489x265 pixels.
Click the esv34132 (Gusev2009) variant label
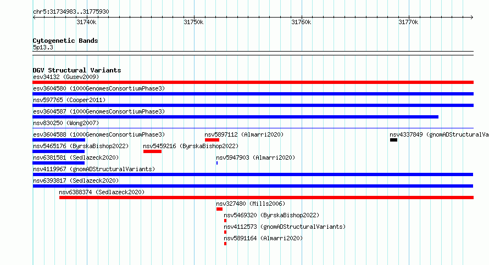(x=66, y=77)
